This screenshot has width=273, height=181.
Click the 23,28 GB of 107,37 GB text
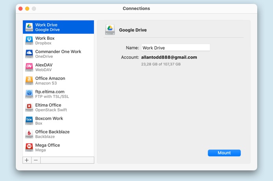[161, 64]
